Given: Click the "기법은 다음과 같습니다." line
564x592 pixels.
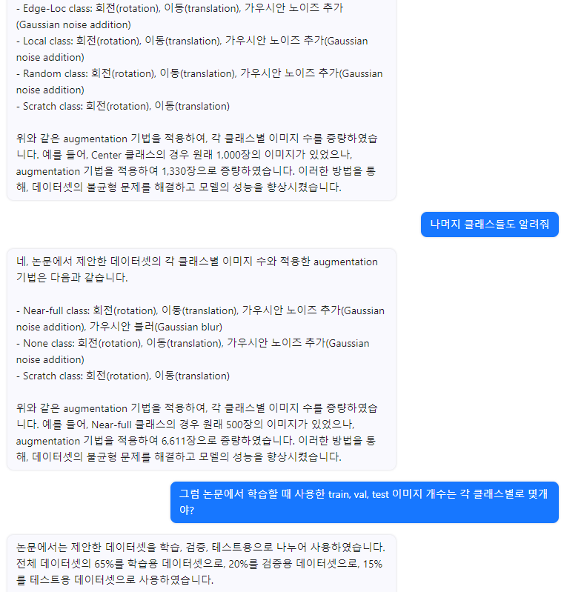Looking at the screenshot, I should click(x=72, y=278).
